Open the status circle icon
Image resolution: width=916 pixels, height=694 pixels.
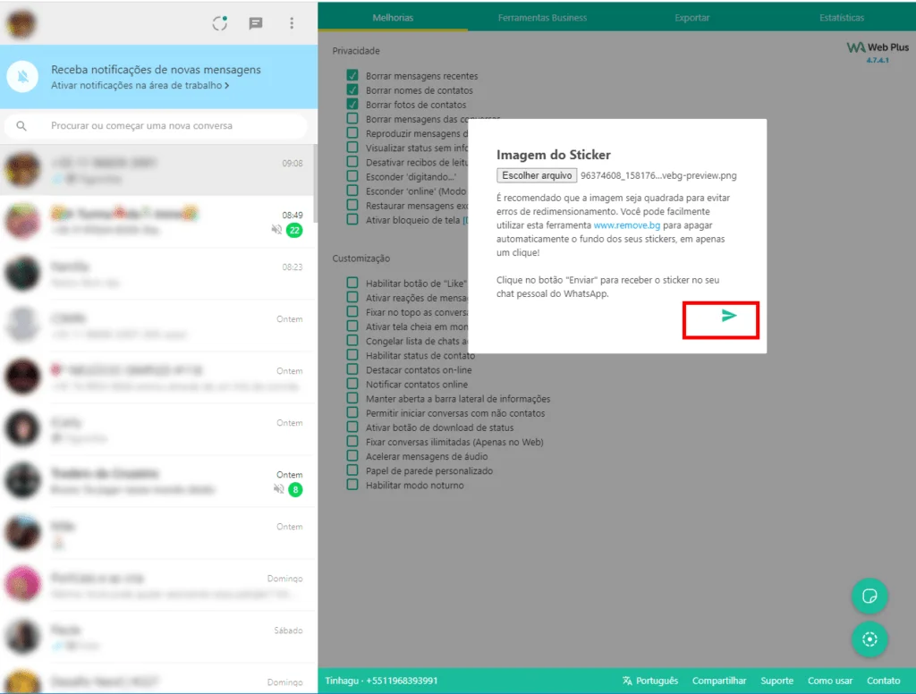click(x=220, y=23)
